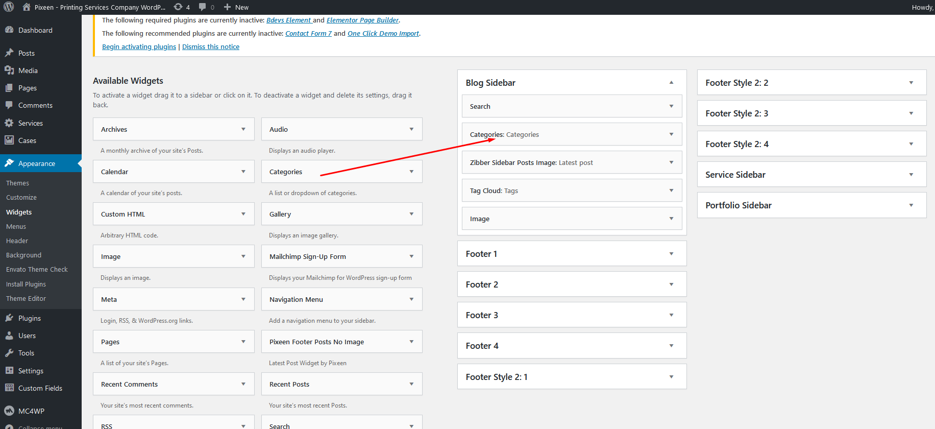Open the updates icon in admin bar
Viewport: 935px width, 429px height.
(x=178, y=7)
